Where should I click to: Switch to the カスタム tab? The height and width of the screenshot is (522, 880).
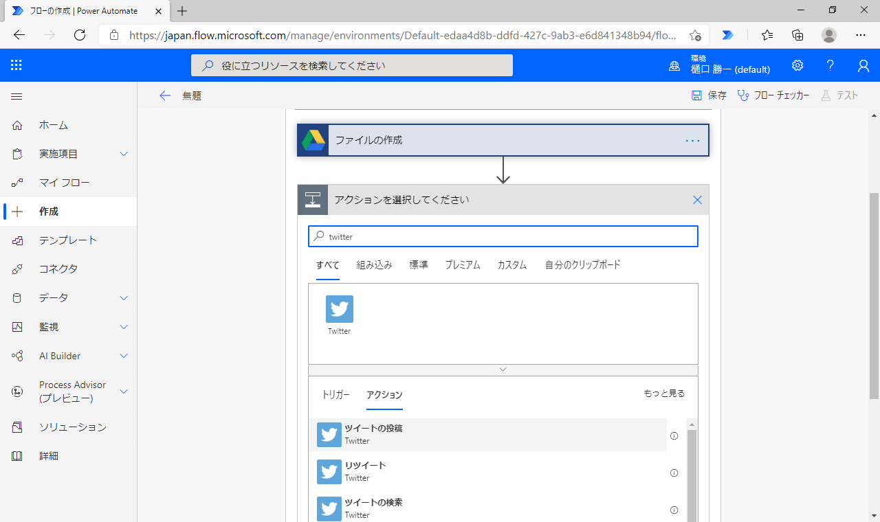(x=512, y=265)
